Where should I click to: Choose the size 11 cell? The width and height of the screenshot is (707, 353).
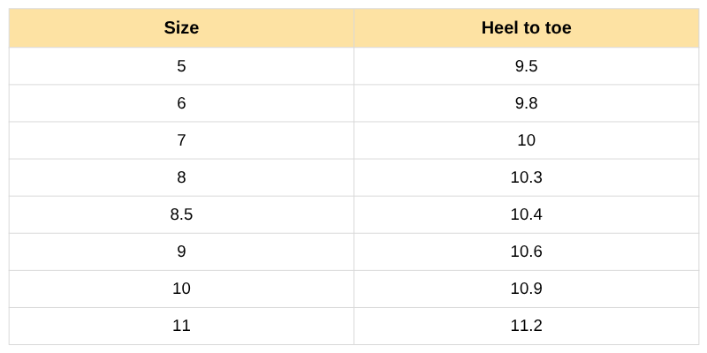pos(181,326)
